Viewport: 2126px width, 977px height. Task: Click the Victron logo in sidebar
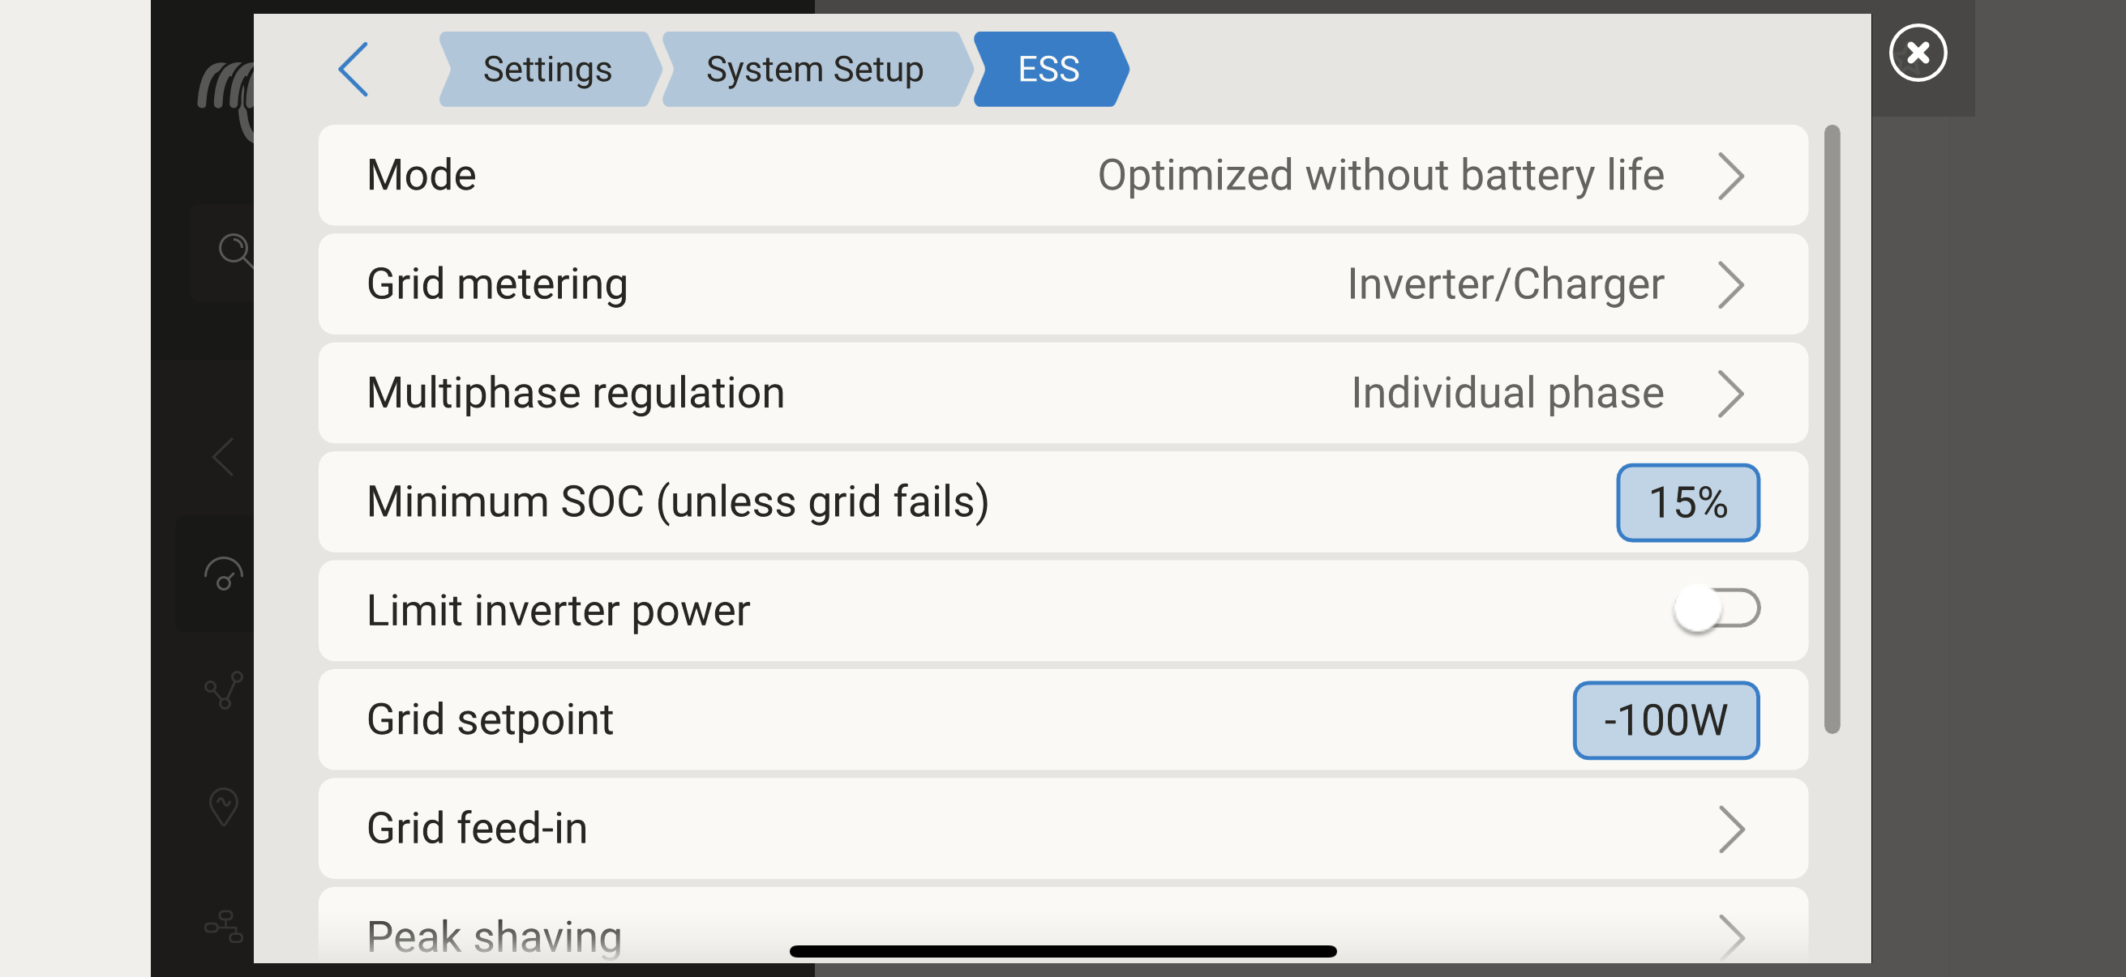[225, 92]
